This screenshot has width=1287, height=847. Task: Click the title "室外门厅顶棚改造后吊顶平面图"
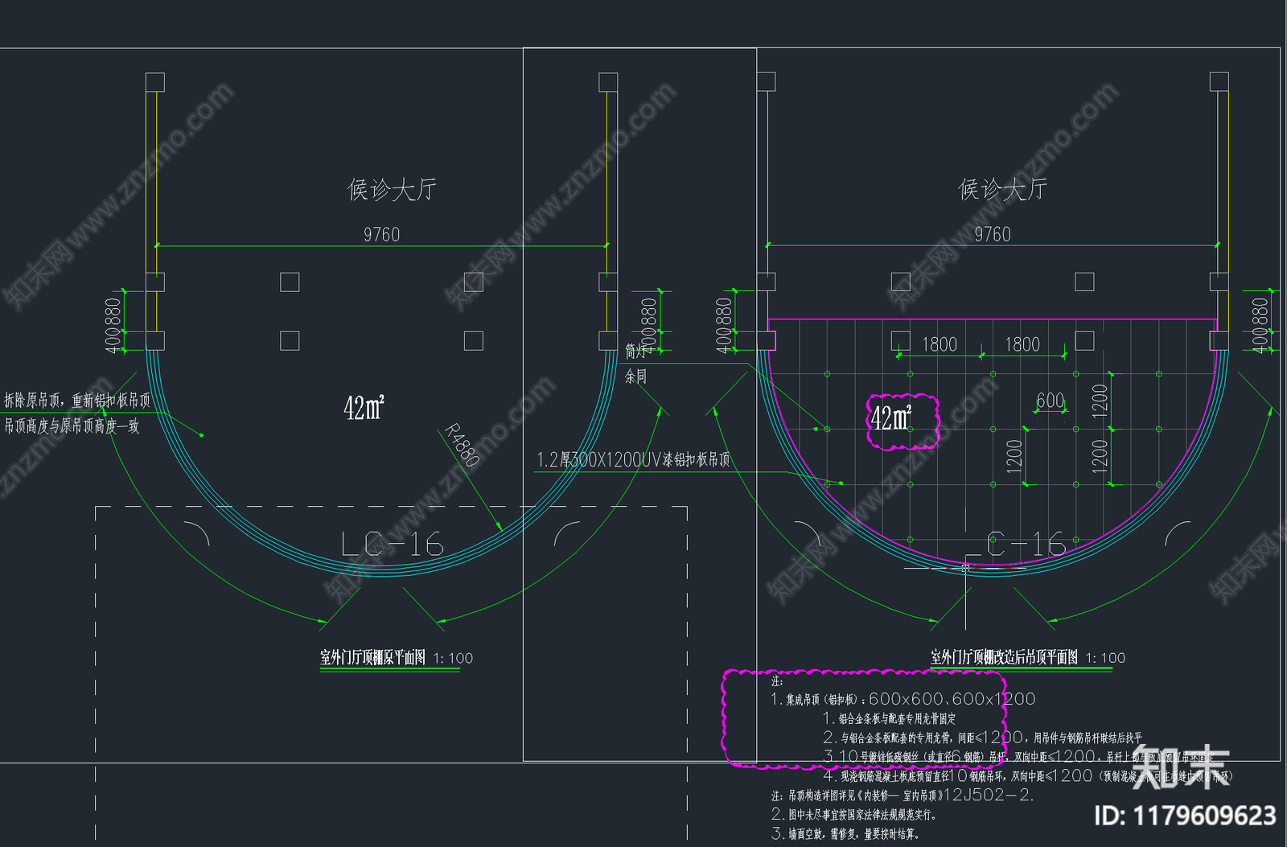pyautogui.click(x=1004, y=657)
